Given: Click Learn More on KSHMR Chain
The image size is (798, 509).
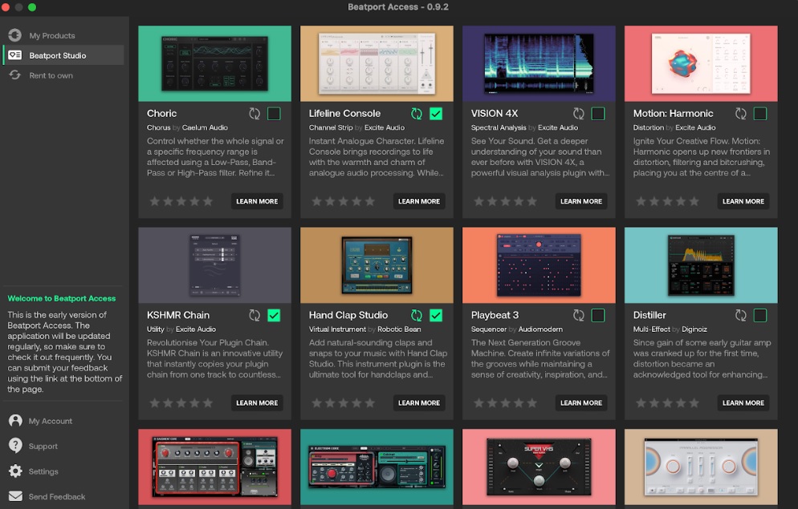Looking at the screenshot, I should (x=257, y=403).
